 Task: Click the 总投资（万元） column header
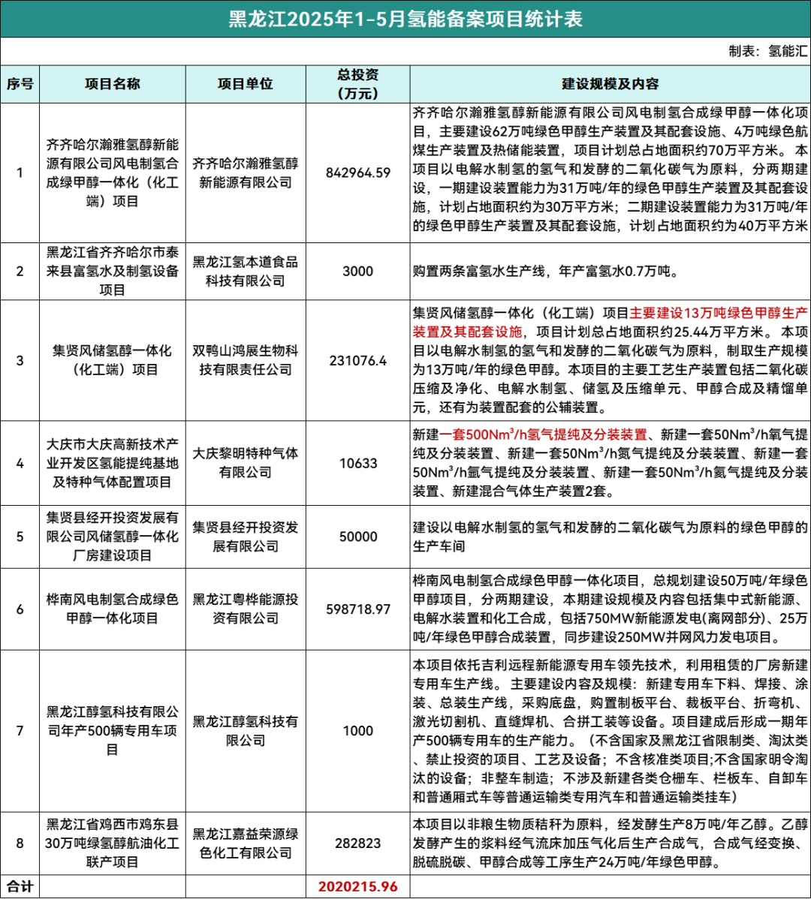358,83
